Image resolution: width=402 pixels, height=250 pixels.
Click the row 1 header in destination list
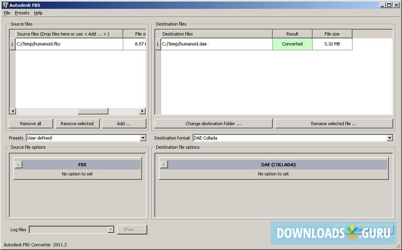click(x=158, y=44)
